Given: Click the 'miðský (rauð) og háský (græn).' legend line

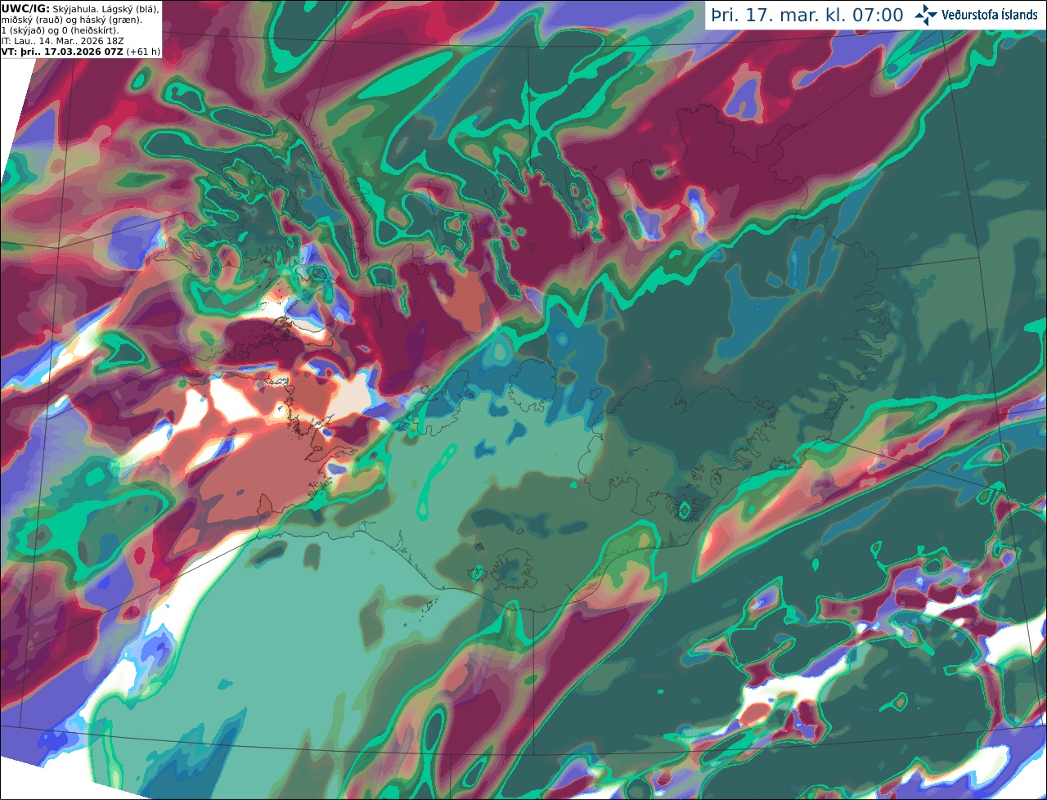Looking at the screenshot, I should click(70, 20).
